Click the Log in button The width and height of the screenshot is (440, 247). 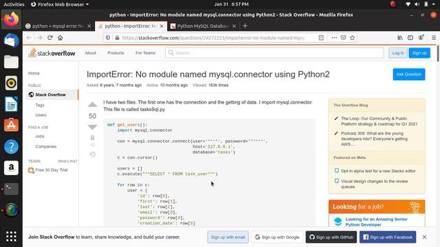tap(398, 53)
